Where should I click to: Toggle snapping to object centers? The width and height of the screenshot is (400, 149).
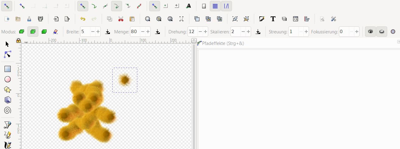(166, 6)
